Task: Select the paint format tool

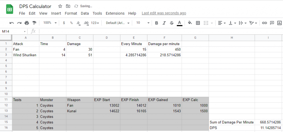Action: 34,23
